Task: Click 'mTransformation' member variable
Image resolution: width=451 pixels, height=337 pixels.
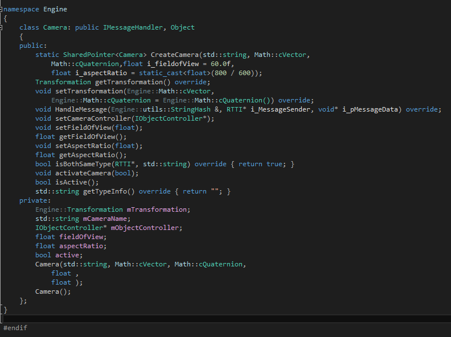Action: (x=157, y=209)
